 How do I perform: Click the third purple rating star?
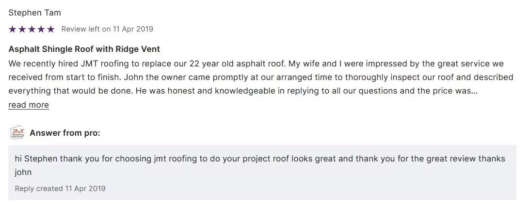click(x=32, y=29)
